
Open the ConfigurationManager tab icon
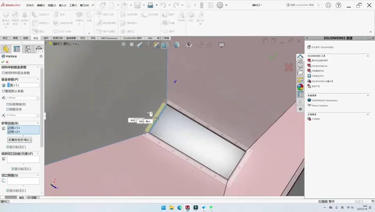(27, 49)
